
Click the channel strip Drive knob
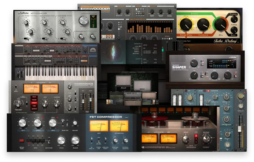tap(241, 96)
